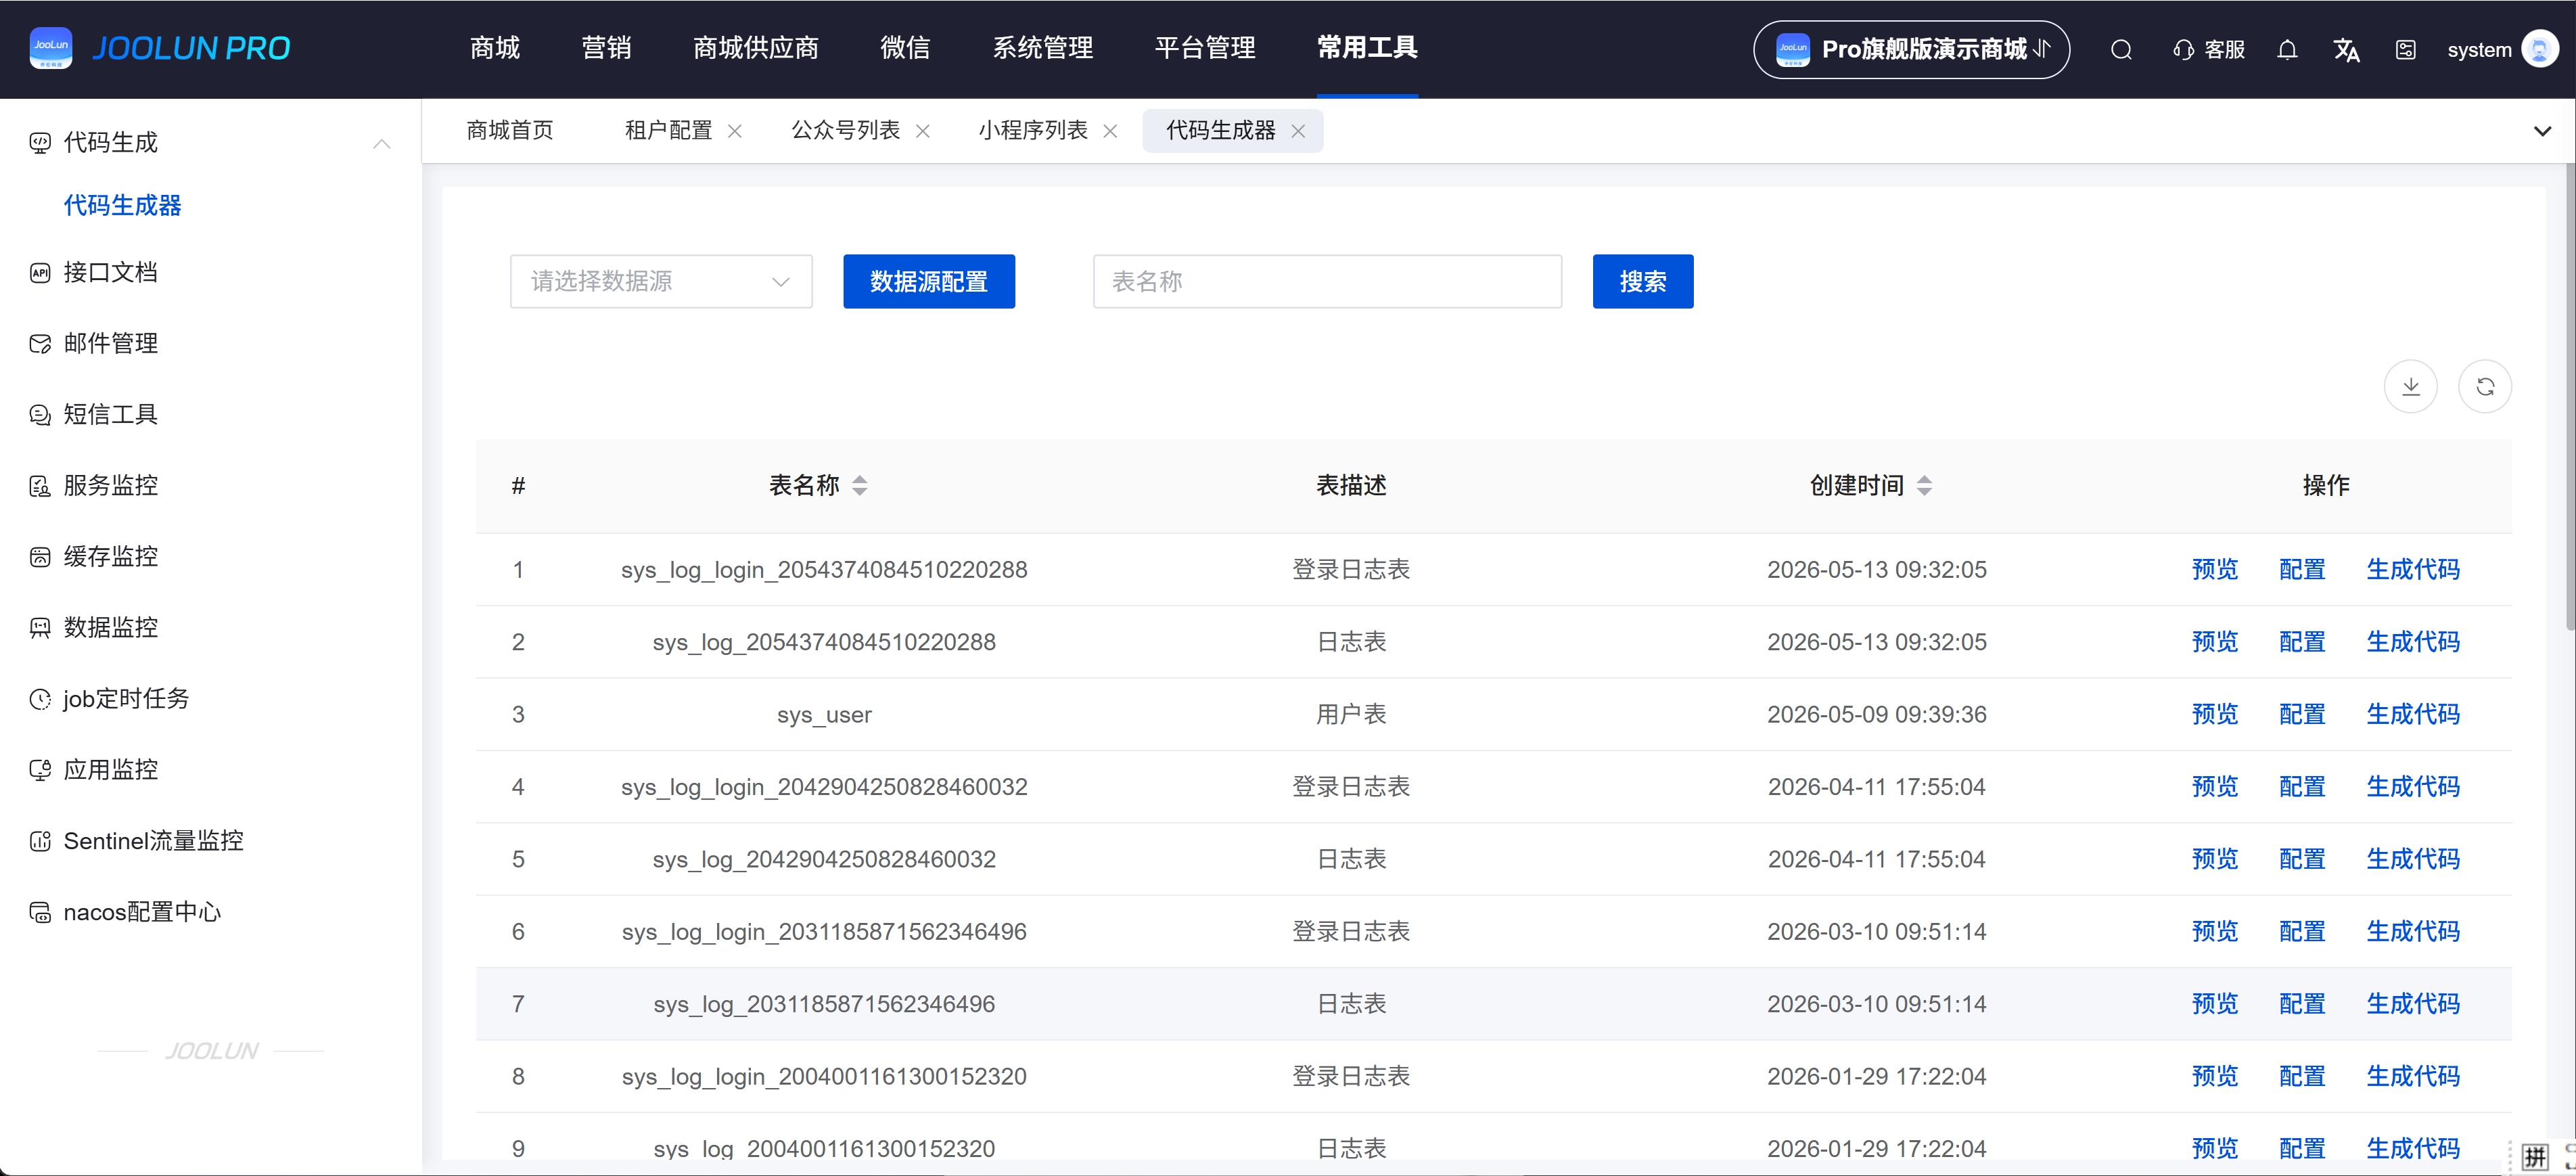Image resolution: width=2576 pixels, height=1176 pixels.
Task: Switch to the 小程序列表 tab
Action: pos(1033,131)
